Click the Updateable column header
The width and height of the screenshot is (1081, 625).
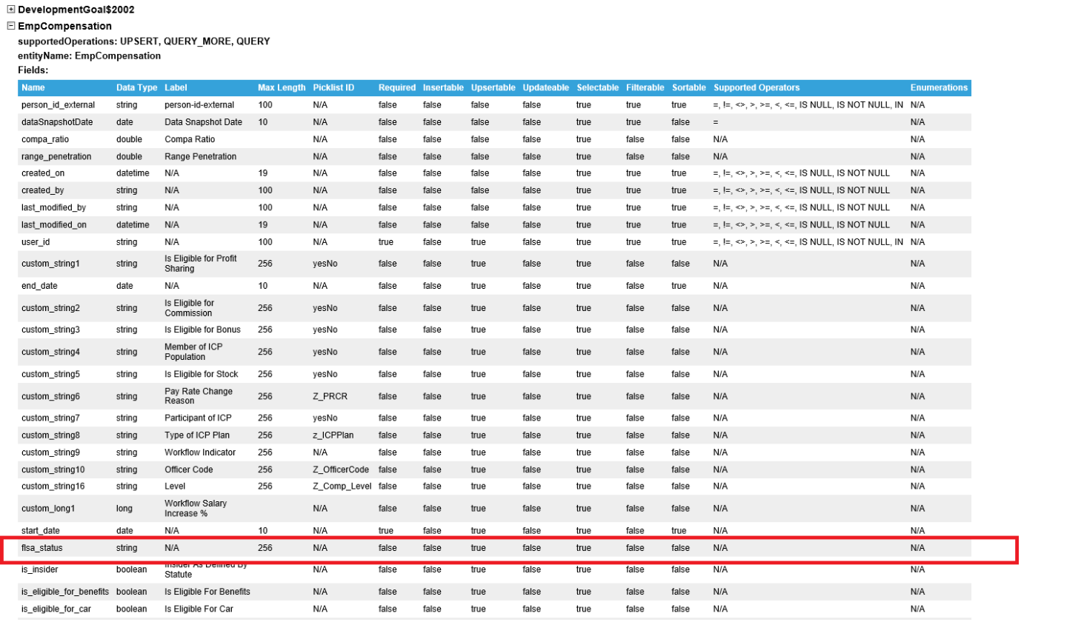coord(546,87)
